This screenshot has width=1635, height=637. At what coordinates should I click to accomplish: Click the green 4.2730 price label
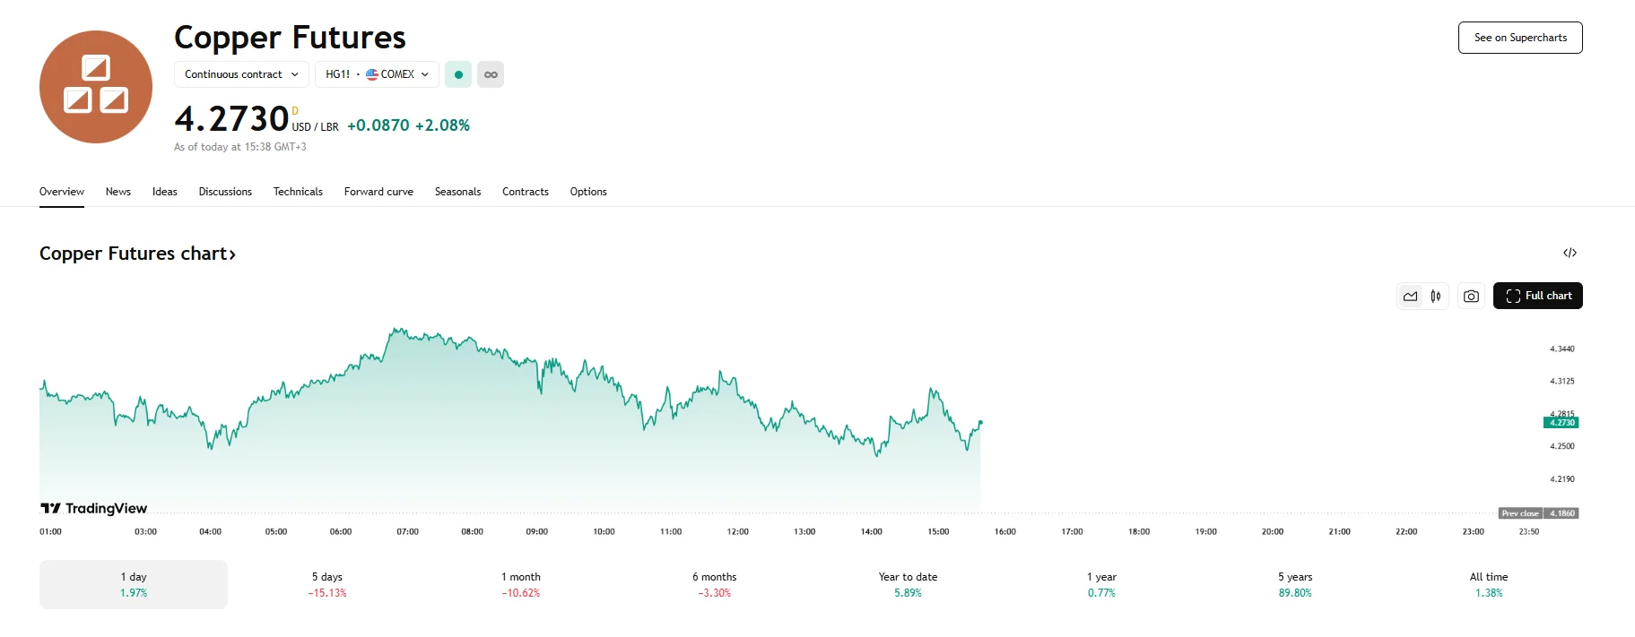(1561, 423)
